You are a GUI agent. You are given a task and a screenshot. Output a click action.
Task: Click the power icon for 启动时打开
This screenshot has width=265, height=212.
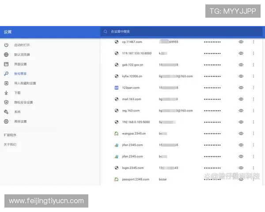(x=6, y=45)
